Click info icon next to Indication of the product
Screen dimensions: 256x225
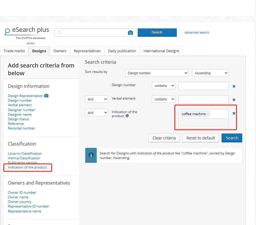pyautogui.click(x=127, y=116)
